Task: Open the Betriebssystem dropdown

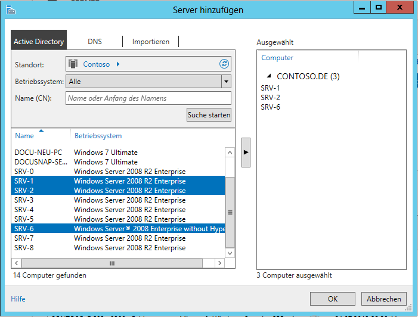Action: tap(226, 81)
